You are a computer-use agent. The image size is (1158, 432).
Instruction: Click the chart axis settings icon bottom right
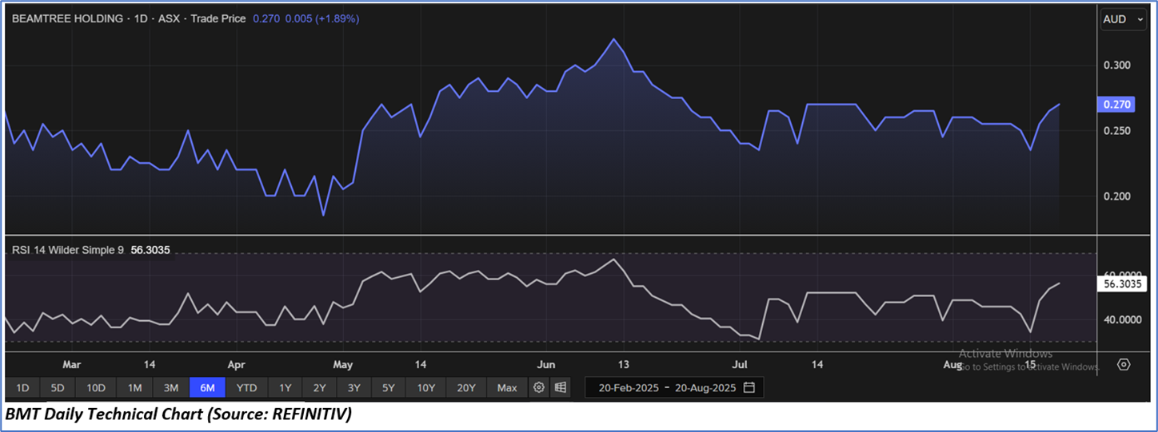click(1124, 365)
